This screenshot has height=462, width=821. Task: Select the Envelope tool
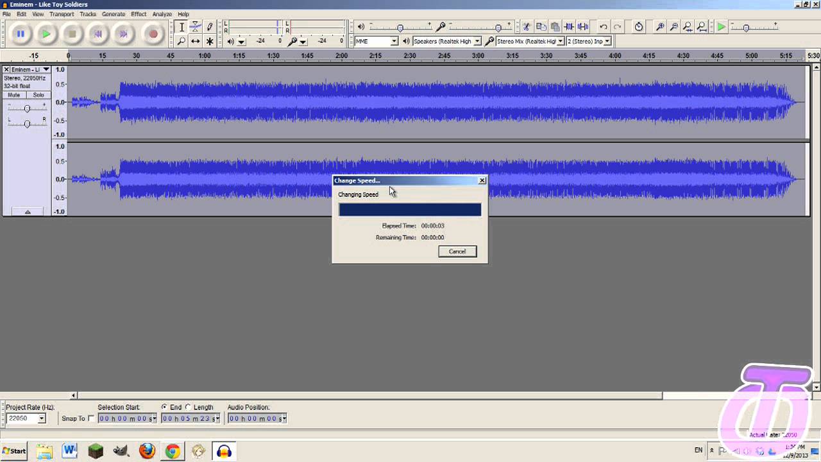(195, 27)
